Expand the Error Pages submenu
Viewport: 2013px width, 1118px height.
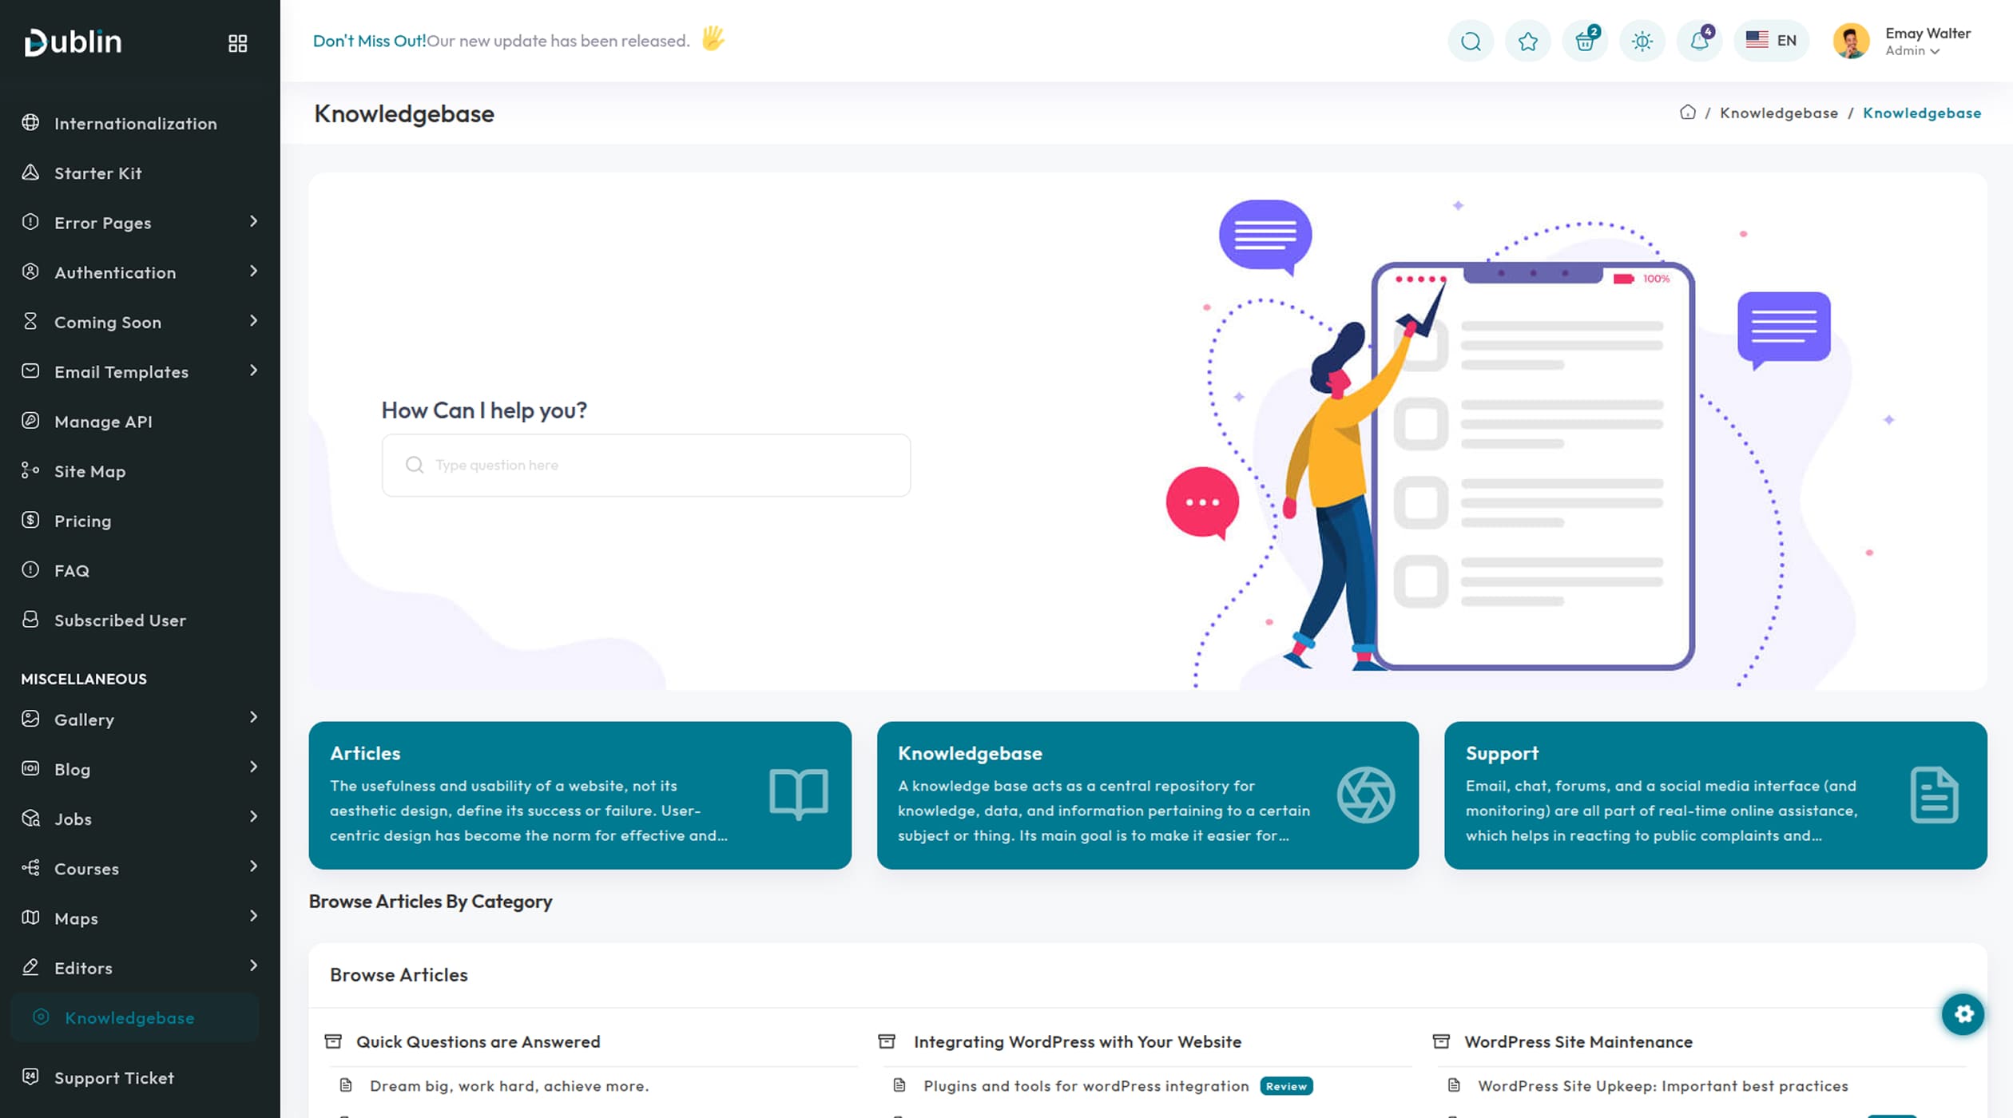coord(253,222)
